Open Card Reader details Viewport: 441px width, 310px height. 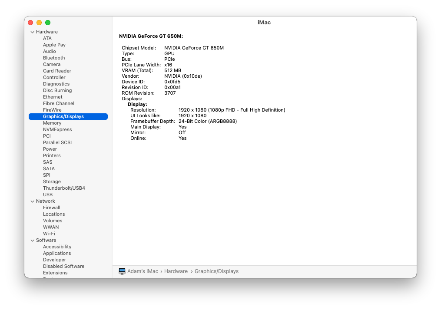[57, 71]
